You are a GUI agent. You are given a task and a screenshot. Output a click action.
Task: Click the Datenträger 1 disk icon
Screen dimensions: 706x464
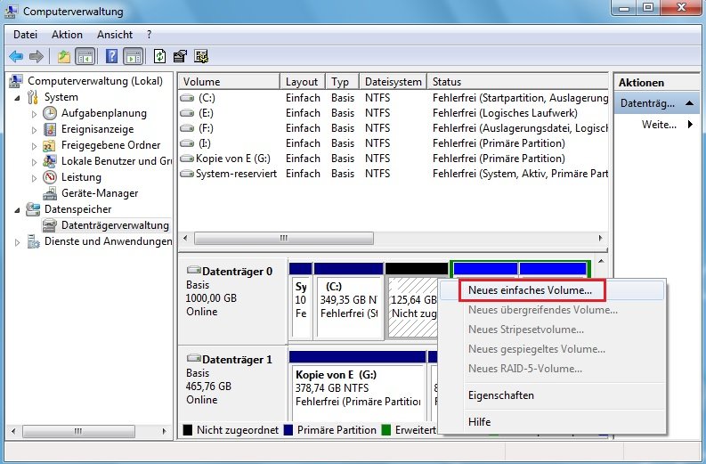(x=193, y=359)
